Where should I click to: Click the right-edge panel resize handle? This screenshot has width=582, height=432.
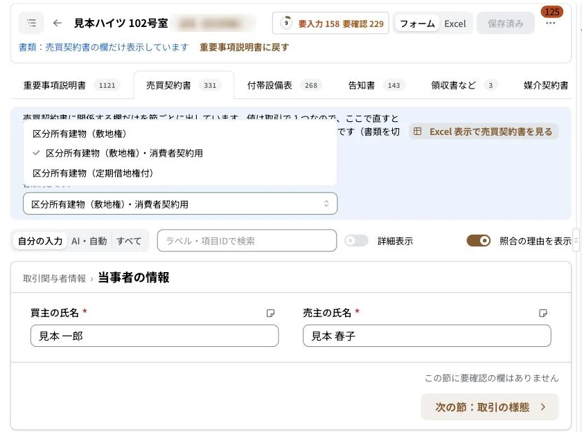tap(576, 240)
